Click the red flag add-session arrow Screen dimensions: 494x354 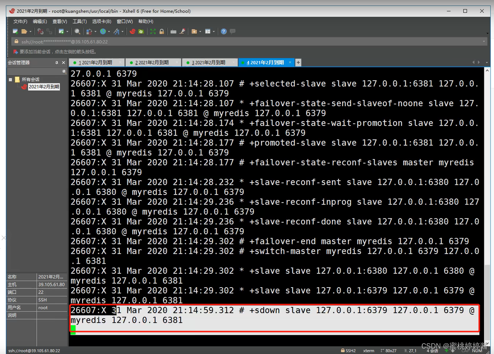15,52
